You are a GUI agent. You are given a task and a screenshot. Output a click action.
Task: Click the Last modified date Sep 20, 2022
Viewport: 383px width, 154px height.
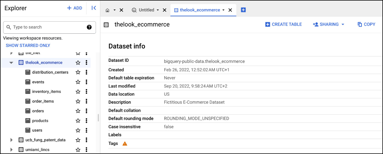click(196, 86)
